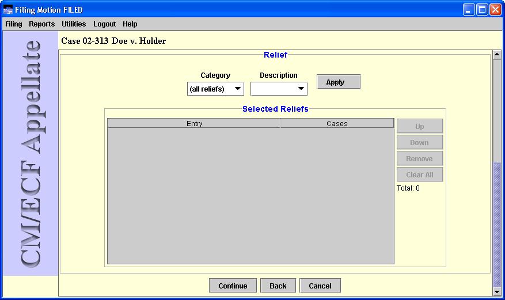Image resolution: width=505 pixels, height=300 pixels.
Task: Click the Filing Motion window title icon
Action: (7, 10)
